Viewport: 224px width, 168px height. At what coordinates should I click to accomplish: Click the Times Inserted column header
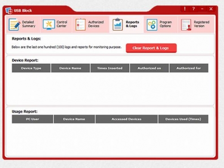pos(110,68)
